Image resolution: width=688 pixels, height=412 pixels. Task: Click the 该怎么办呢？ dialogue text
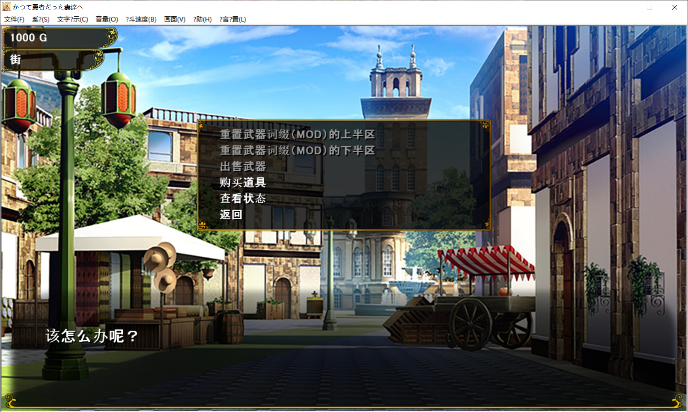click(x=92, y=336)
